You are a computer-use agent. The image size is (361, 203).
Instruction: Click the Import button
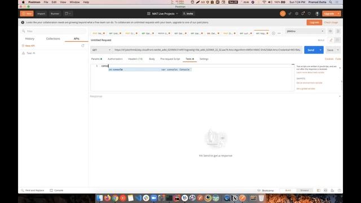pyautogui.click(x=41, y=14)
